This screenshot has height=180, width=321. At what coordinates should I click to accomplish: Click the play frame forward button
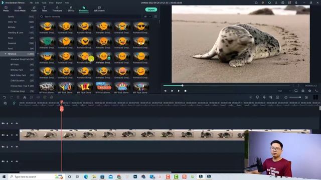172,91
